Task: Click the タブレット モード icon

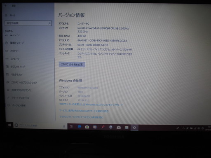Action: click(x=7, y=67)
